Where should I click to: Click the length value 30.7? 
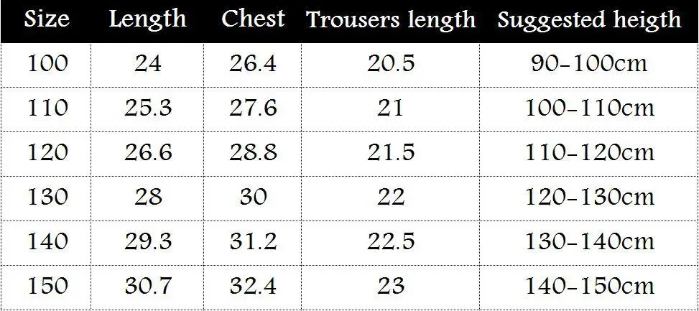click(x=148, y=287)
